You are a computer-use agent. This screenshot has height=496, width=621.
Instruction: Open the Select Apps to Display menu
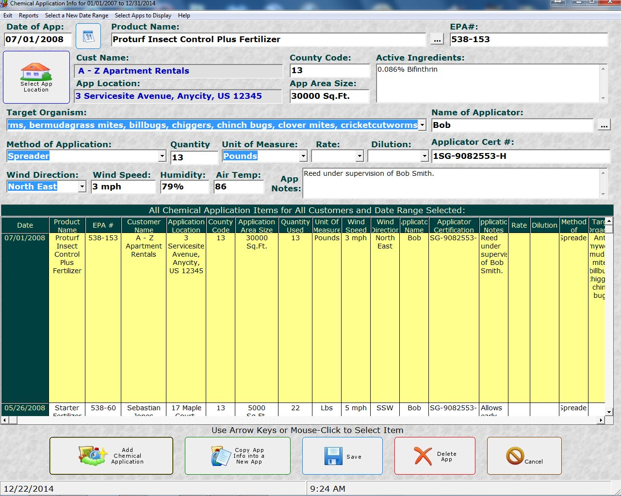[142, 15]
